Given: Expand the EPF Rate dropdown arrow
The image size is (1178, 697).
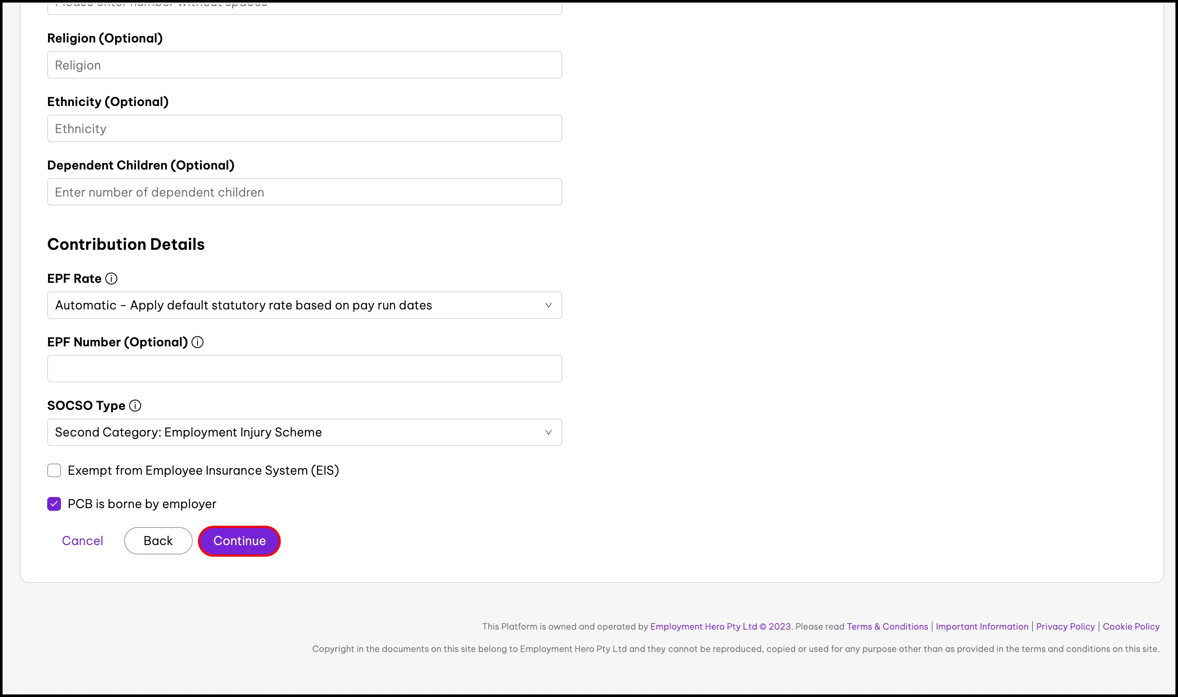Looking at the screenshot, I should coord(548,305).
